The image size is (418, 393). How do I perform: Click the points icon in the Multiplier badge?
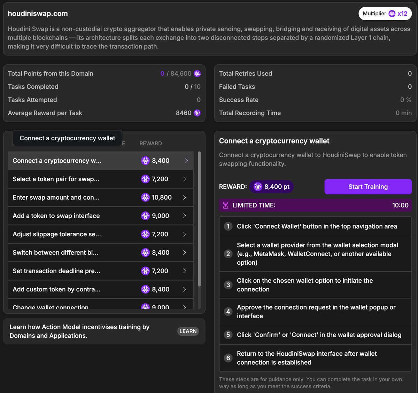pos(392,14)
